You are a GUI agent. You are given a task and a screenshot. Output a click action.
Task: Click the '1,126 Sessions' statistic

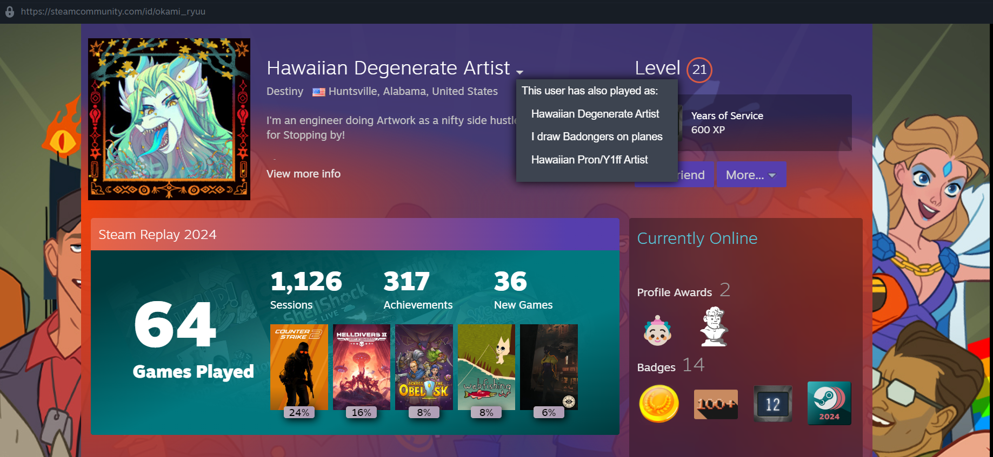pyautogui.click(x=306, y=290)
